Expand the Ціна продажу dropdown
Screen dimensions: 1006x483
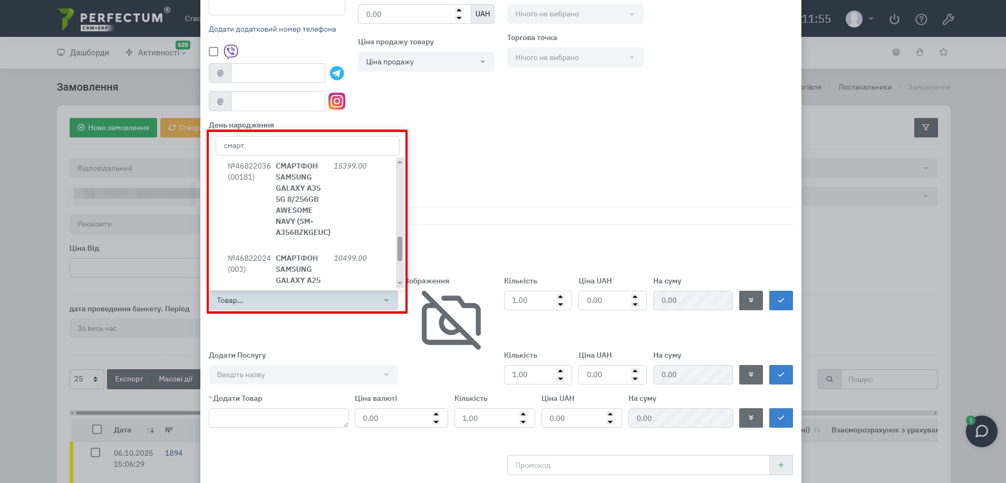425,62
